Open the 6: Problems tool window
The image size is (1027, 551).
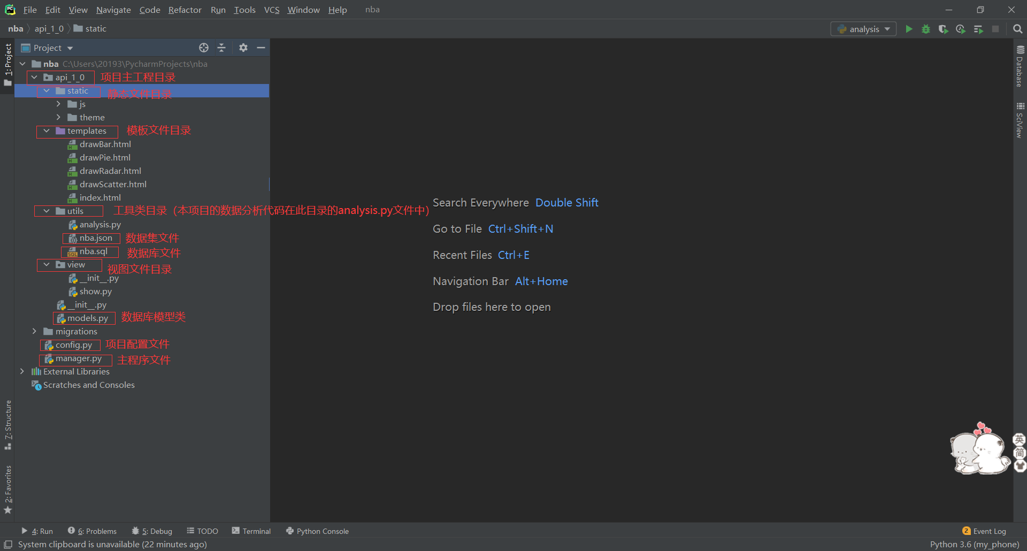[x=92, y=531]
